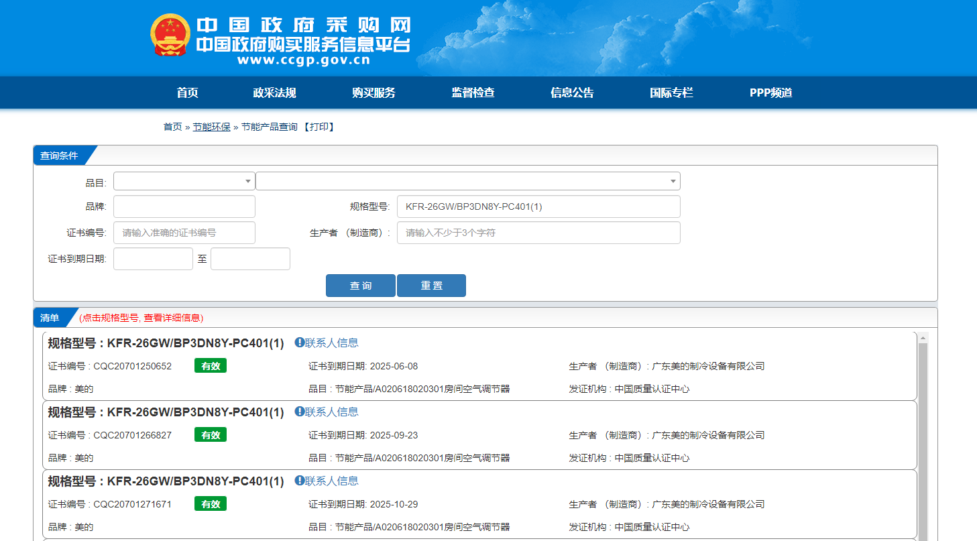Click the national emblem logo in the header
The image size is (977, 541).
pyautogui.click(x=170, y=34)
